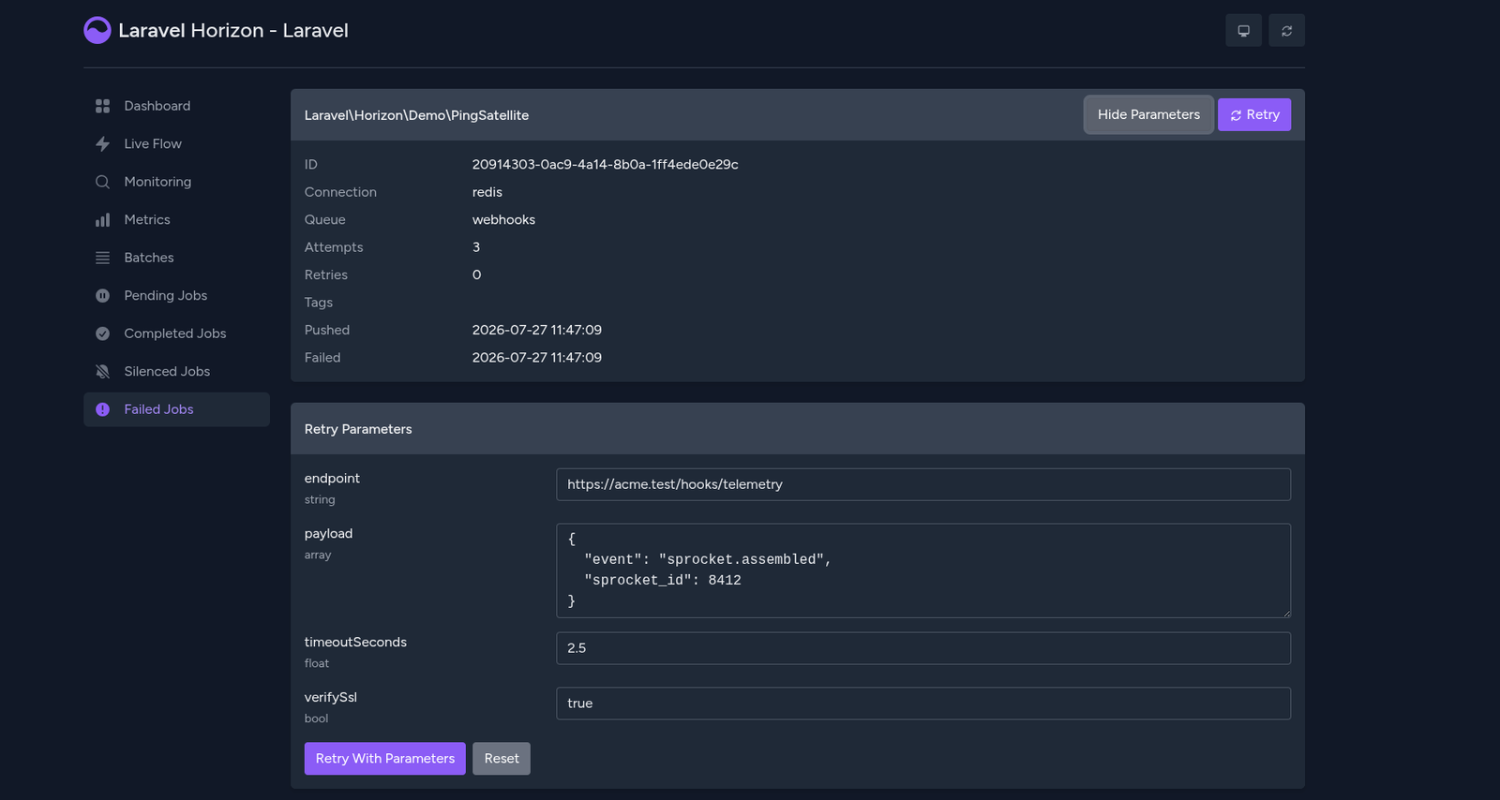Open the Metrics section
The image size is (1500, 800).
[176, 219]
